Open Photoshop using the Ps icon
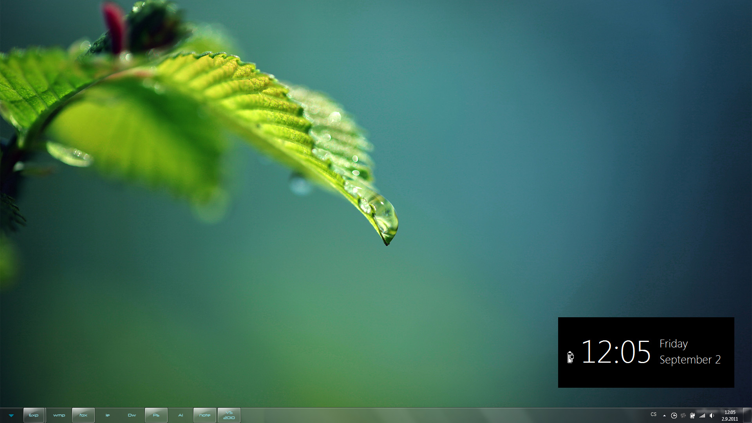The width and height of the screenshot is (752, 423). coord(156,415)
